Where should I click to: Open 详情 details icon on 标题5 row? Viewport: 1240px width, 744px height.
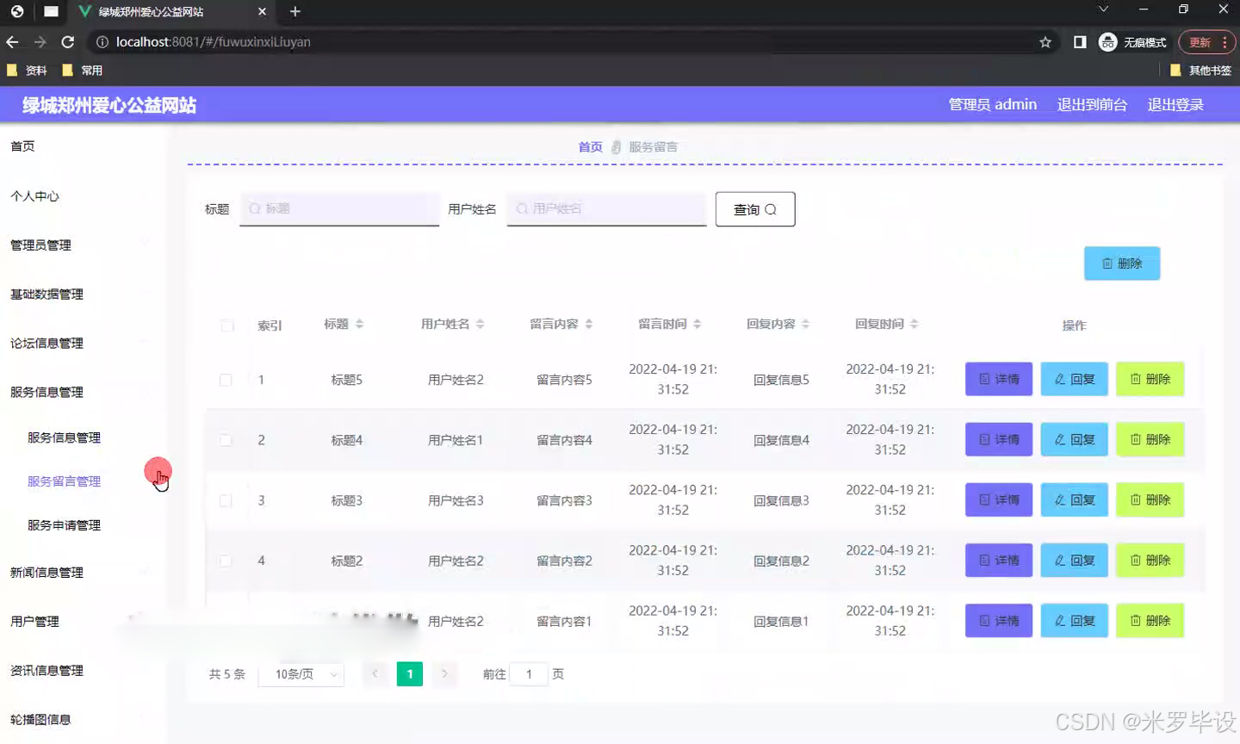985,379
